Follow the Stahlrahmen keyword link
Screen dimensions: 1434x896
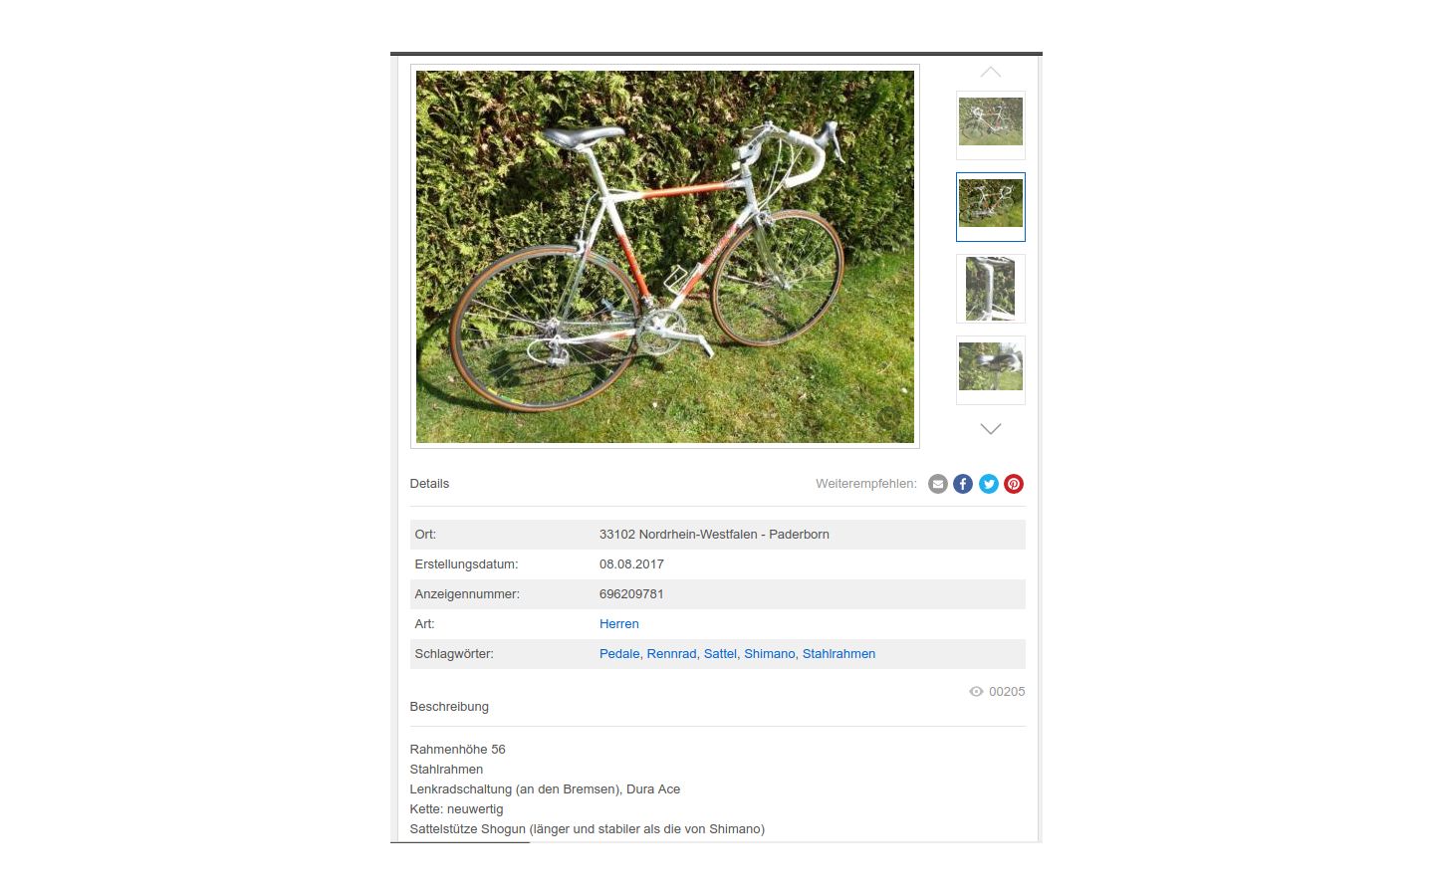point(838,654)
